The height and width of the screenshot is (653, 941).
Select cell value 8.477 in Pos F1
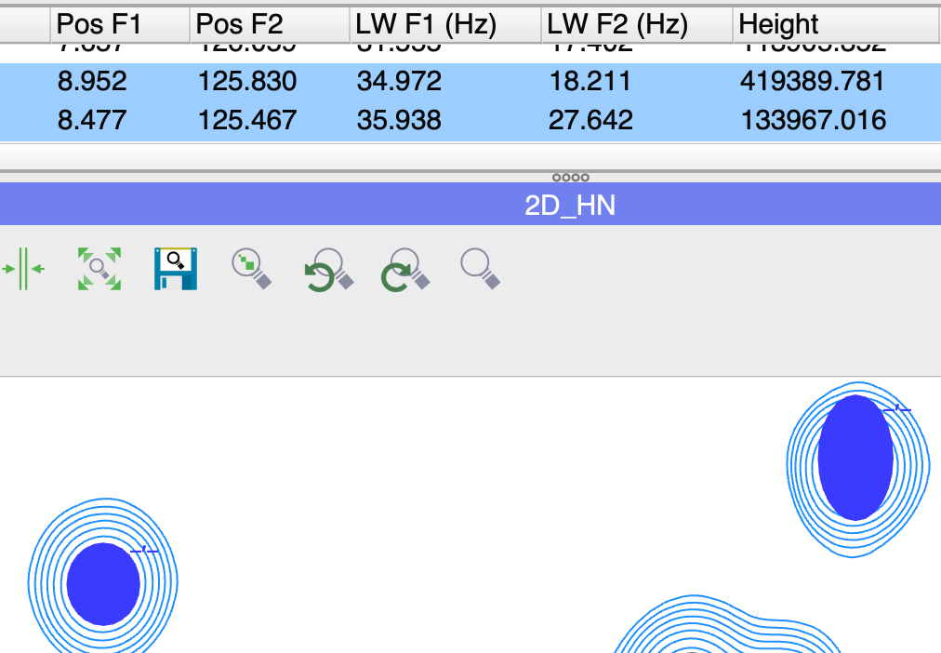tap(92, 120)
